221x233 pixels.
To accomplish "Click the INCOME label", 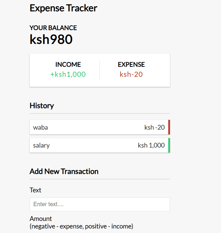I will pos(68,64).
